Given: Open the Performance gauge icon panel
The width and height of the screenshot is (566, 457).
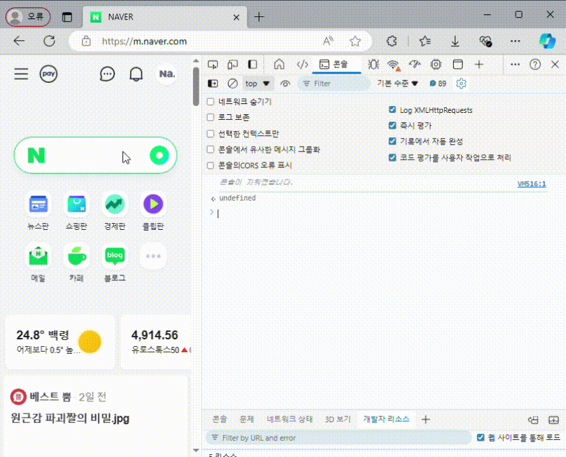Looking at the screenshot, I should pos(415,65).
